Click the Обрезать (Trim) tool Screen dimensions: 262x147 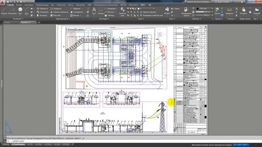point(75,9)
